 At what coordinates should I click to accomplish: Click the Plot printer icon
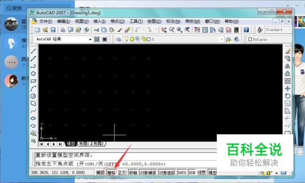pyautogui.click(x=63, y=30)
